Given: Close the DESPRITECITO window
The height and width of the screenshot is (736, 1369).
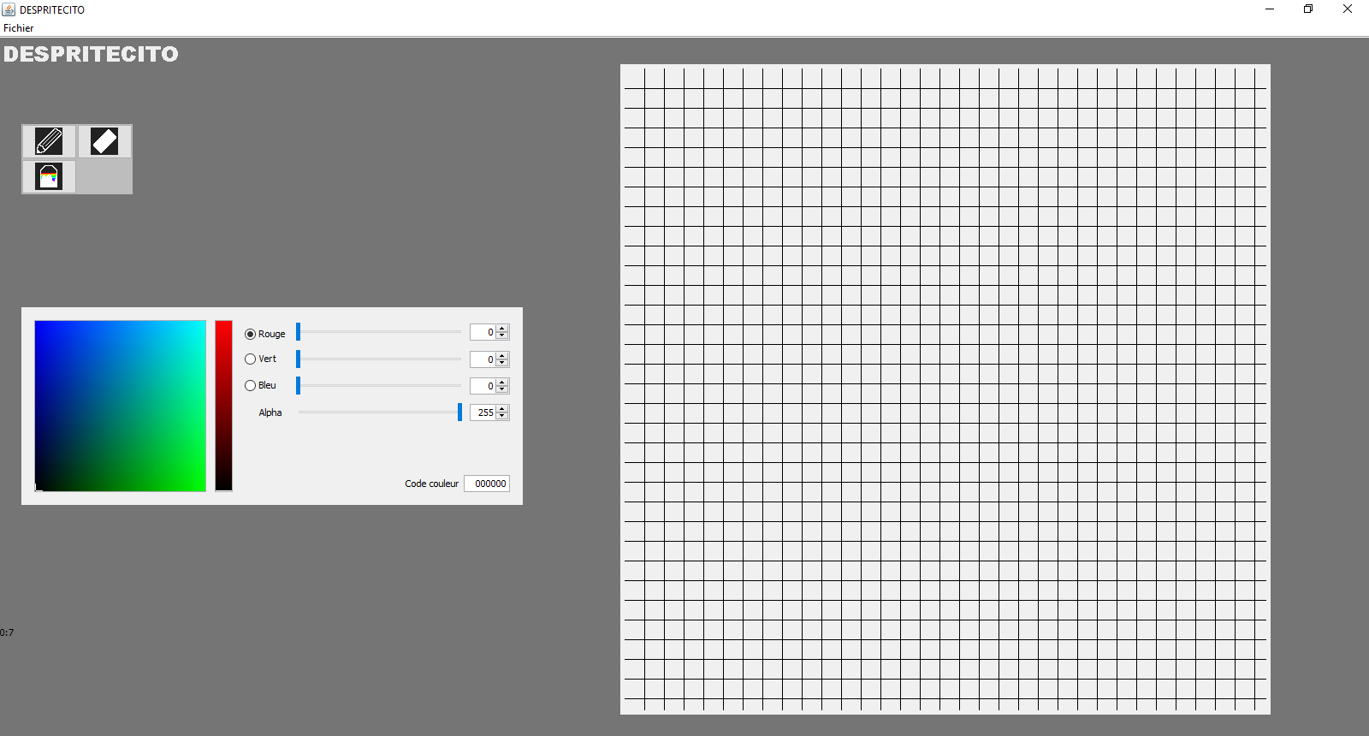Looking at the screenshot, I should (x=1348, y=9).
